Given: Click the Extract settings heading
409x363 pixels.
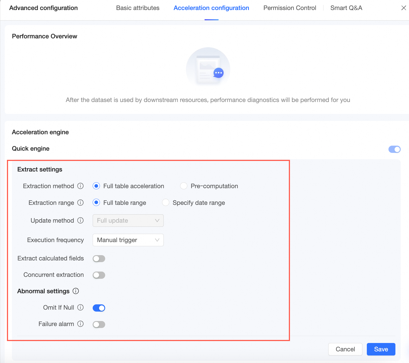Looking at the screenshot, I should tap(40, 169).
